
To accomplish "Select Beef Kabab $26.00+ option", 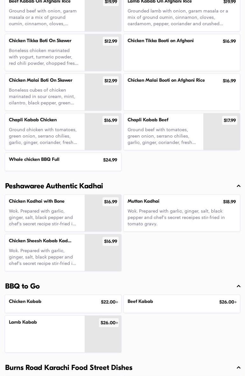I will coord(181,304).
